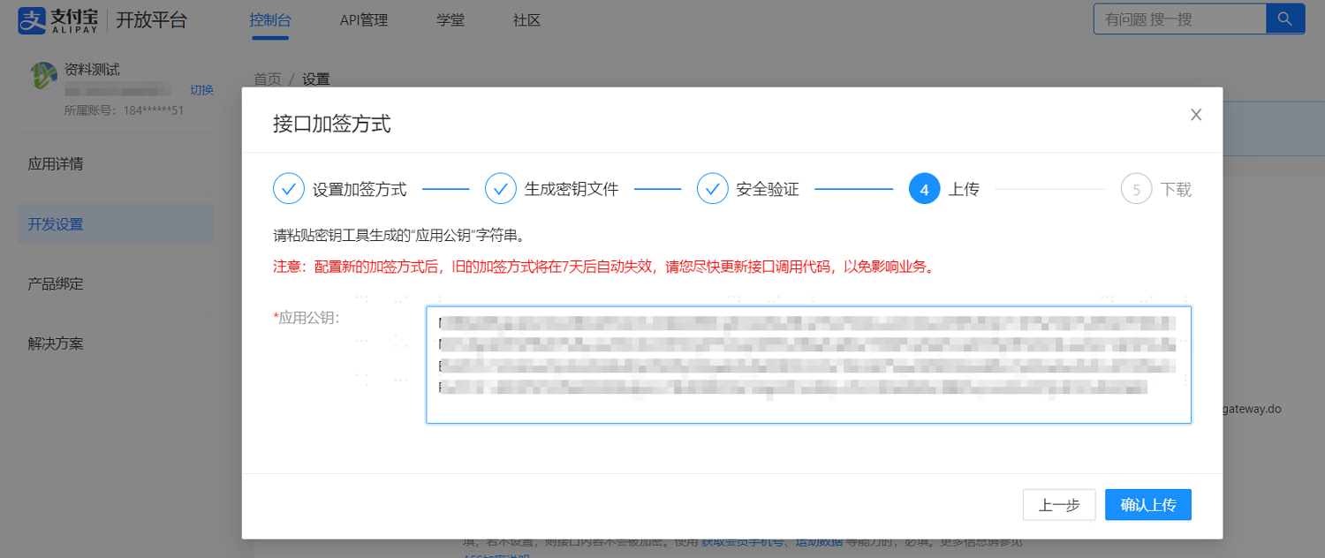Click the 切换 account link

coord(201,90)
